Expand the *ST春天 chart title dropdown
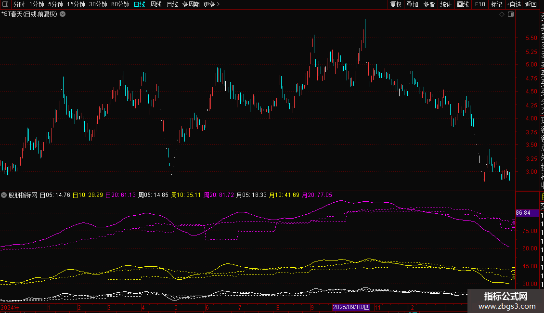 tap(63, 14)
